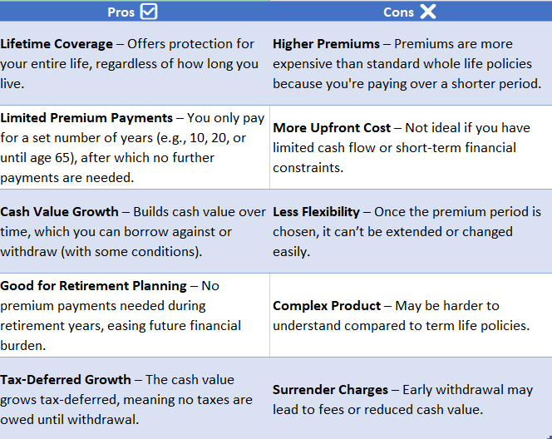Image resolution: width=552 pixels, height=439 pixels.
Task: Click the Tax-Deferred Growth cell
Action: pyautogui.click(x=135, y=398)
